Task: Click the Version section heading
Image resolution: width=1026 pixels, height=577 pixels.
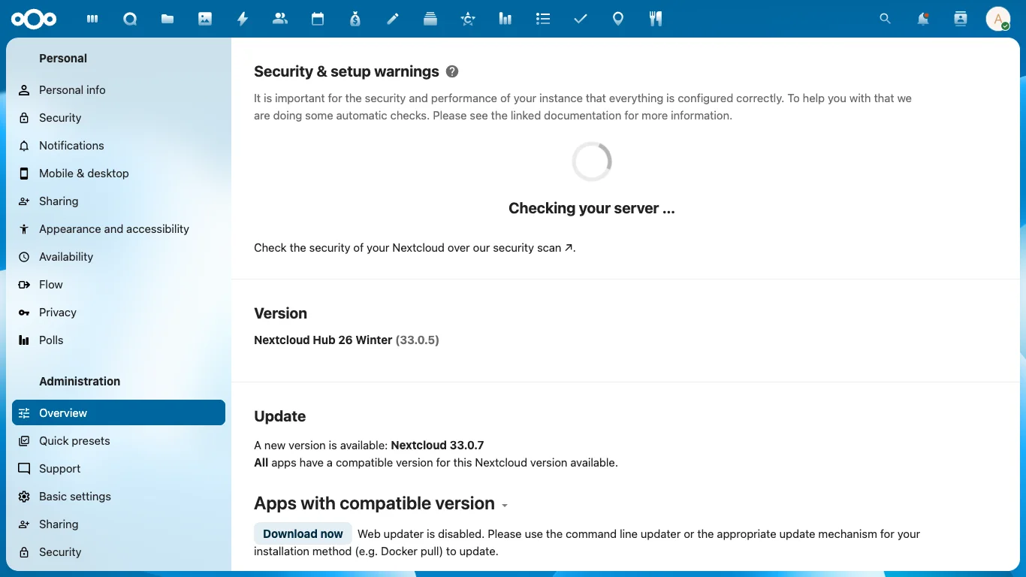Action: [x=281, y=313]
